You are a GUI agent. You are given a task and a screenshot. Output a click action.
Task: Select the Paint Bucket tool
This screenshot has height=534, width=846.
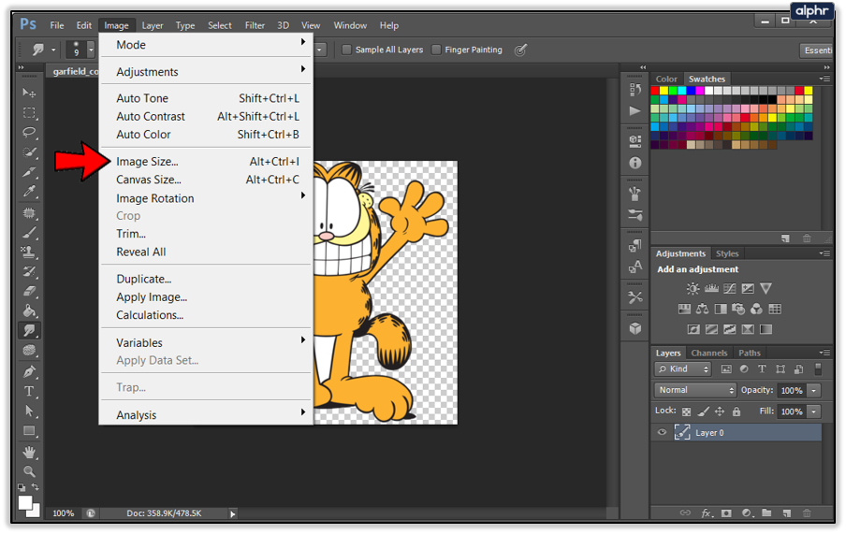30,310
